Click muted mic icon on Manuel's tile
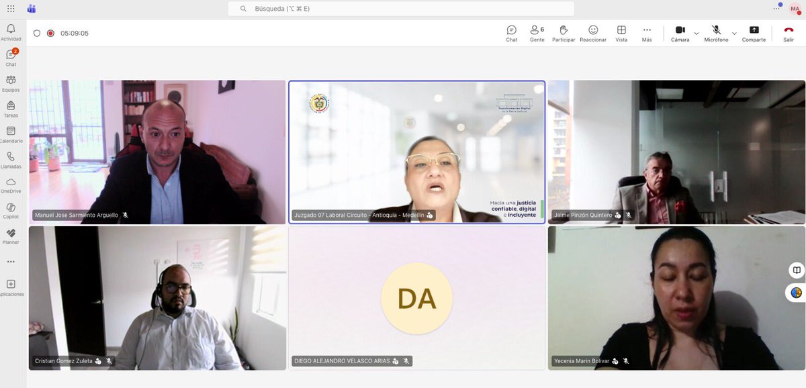The width and height of the screenshot is (806, 388). (x=126, y=215)
